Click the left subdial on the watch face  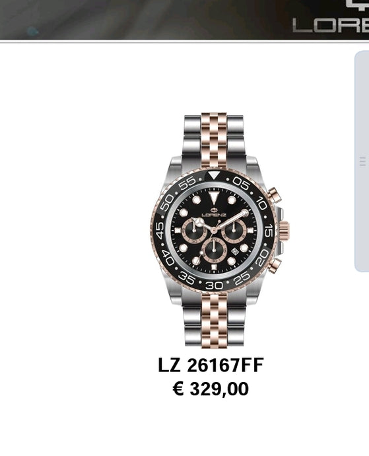[x=194, y=231]
